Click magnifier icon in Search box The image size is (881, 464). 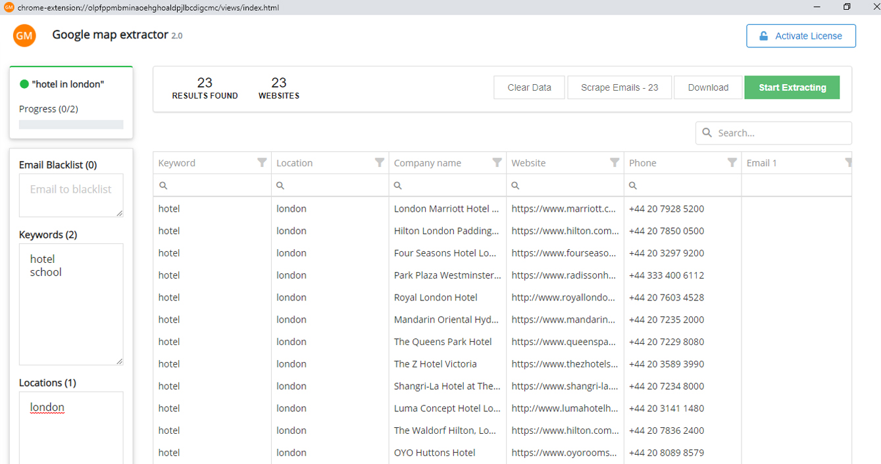coord(707,133)
